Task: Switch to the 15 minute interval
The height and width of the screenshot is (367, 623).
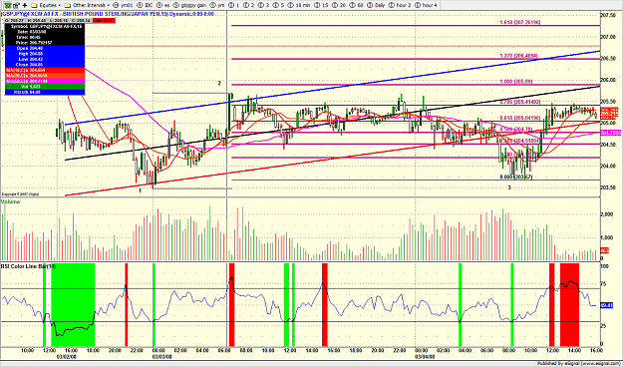Action: tap(322, 5)
